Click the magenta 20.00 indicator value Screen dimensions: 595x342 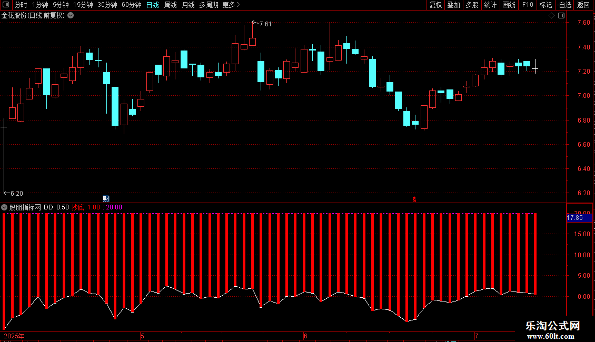point(114,207)
